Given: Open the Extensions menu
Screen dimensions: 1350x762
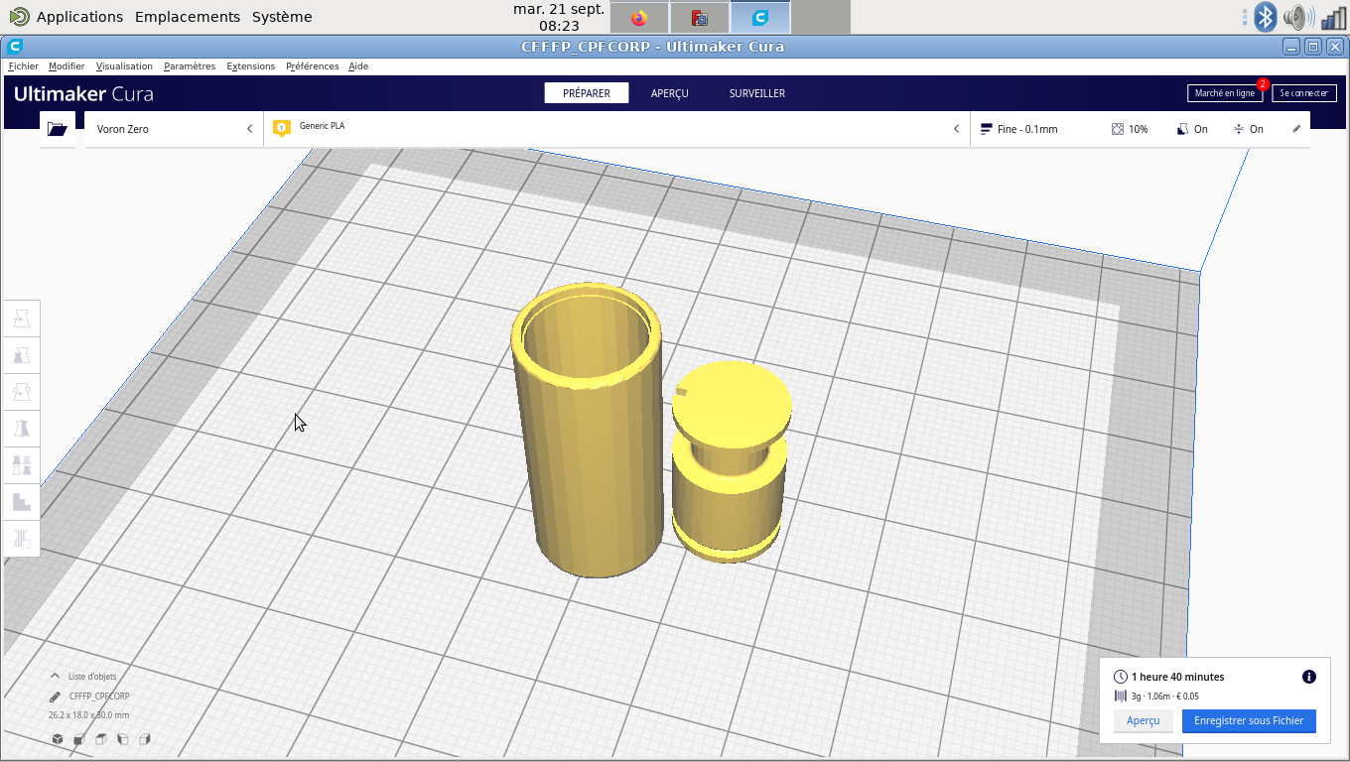Looking at the screenshot, I should pyautogui.click(x=250, y=66).
